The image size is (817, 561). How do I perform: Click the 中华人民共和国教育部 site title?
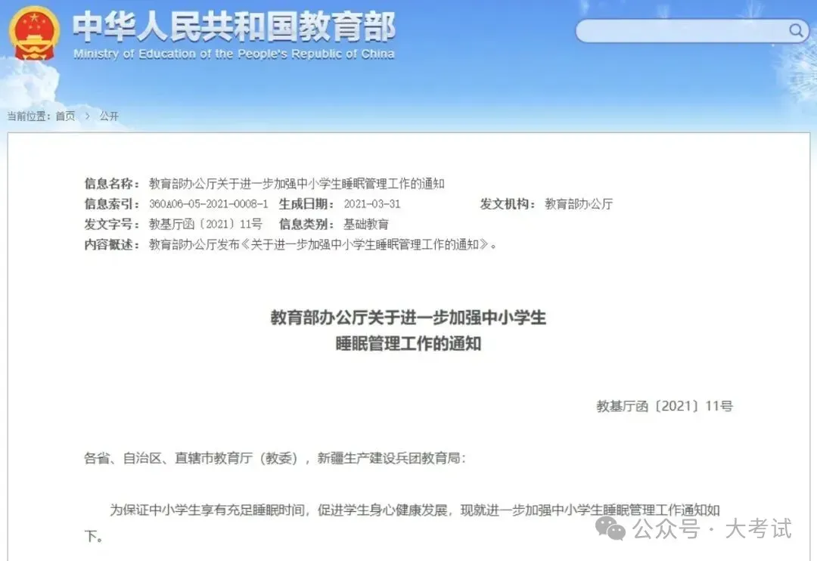click(234, 26)
